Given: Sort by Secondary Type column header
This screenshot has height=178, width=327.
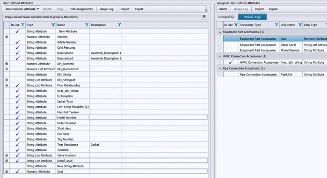Looking at the screenshot, I should coord(250,25).
